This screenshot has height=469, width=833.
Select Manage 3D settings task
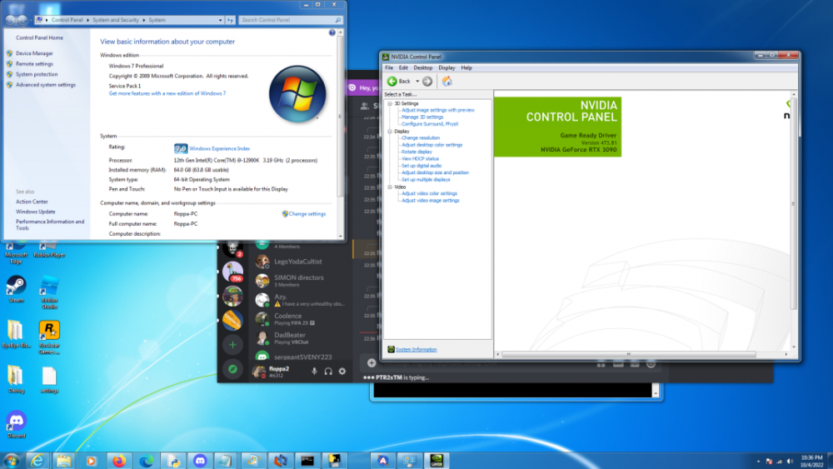422,117
